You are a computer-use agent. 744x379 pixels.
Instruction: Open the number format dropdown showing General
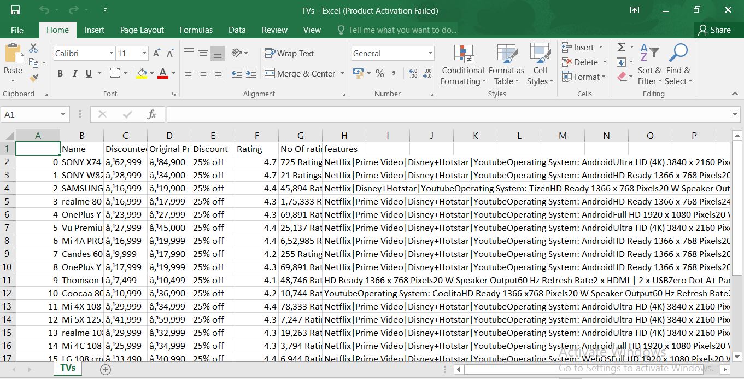pos(430,54)
